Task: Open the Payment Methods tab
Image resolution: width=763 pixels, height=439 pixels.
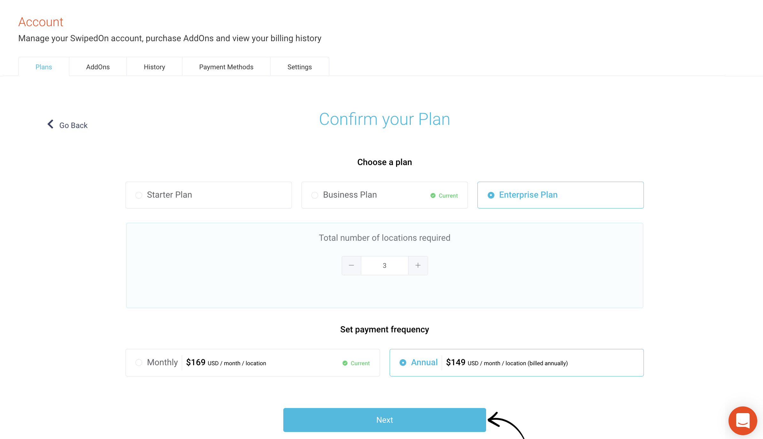Action: [226, 67]
